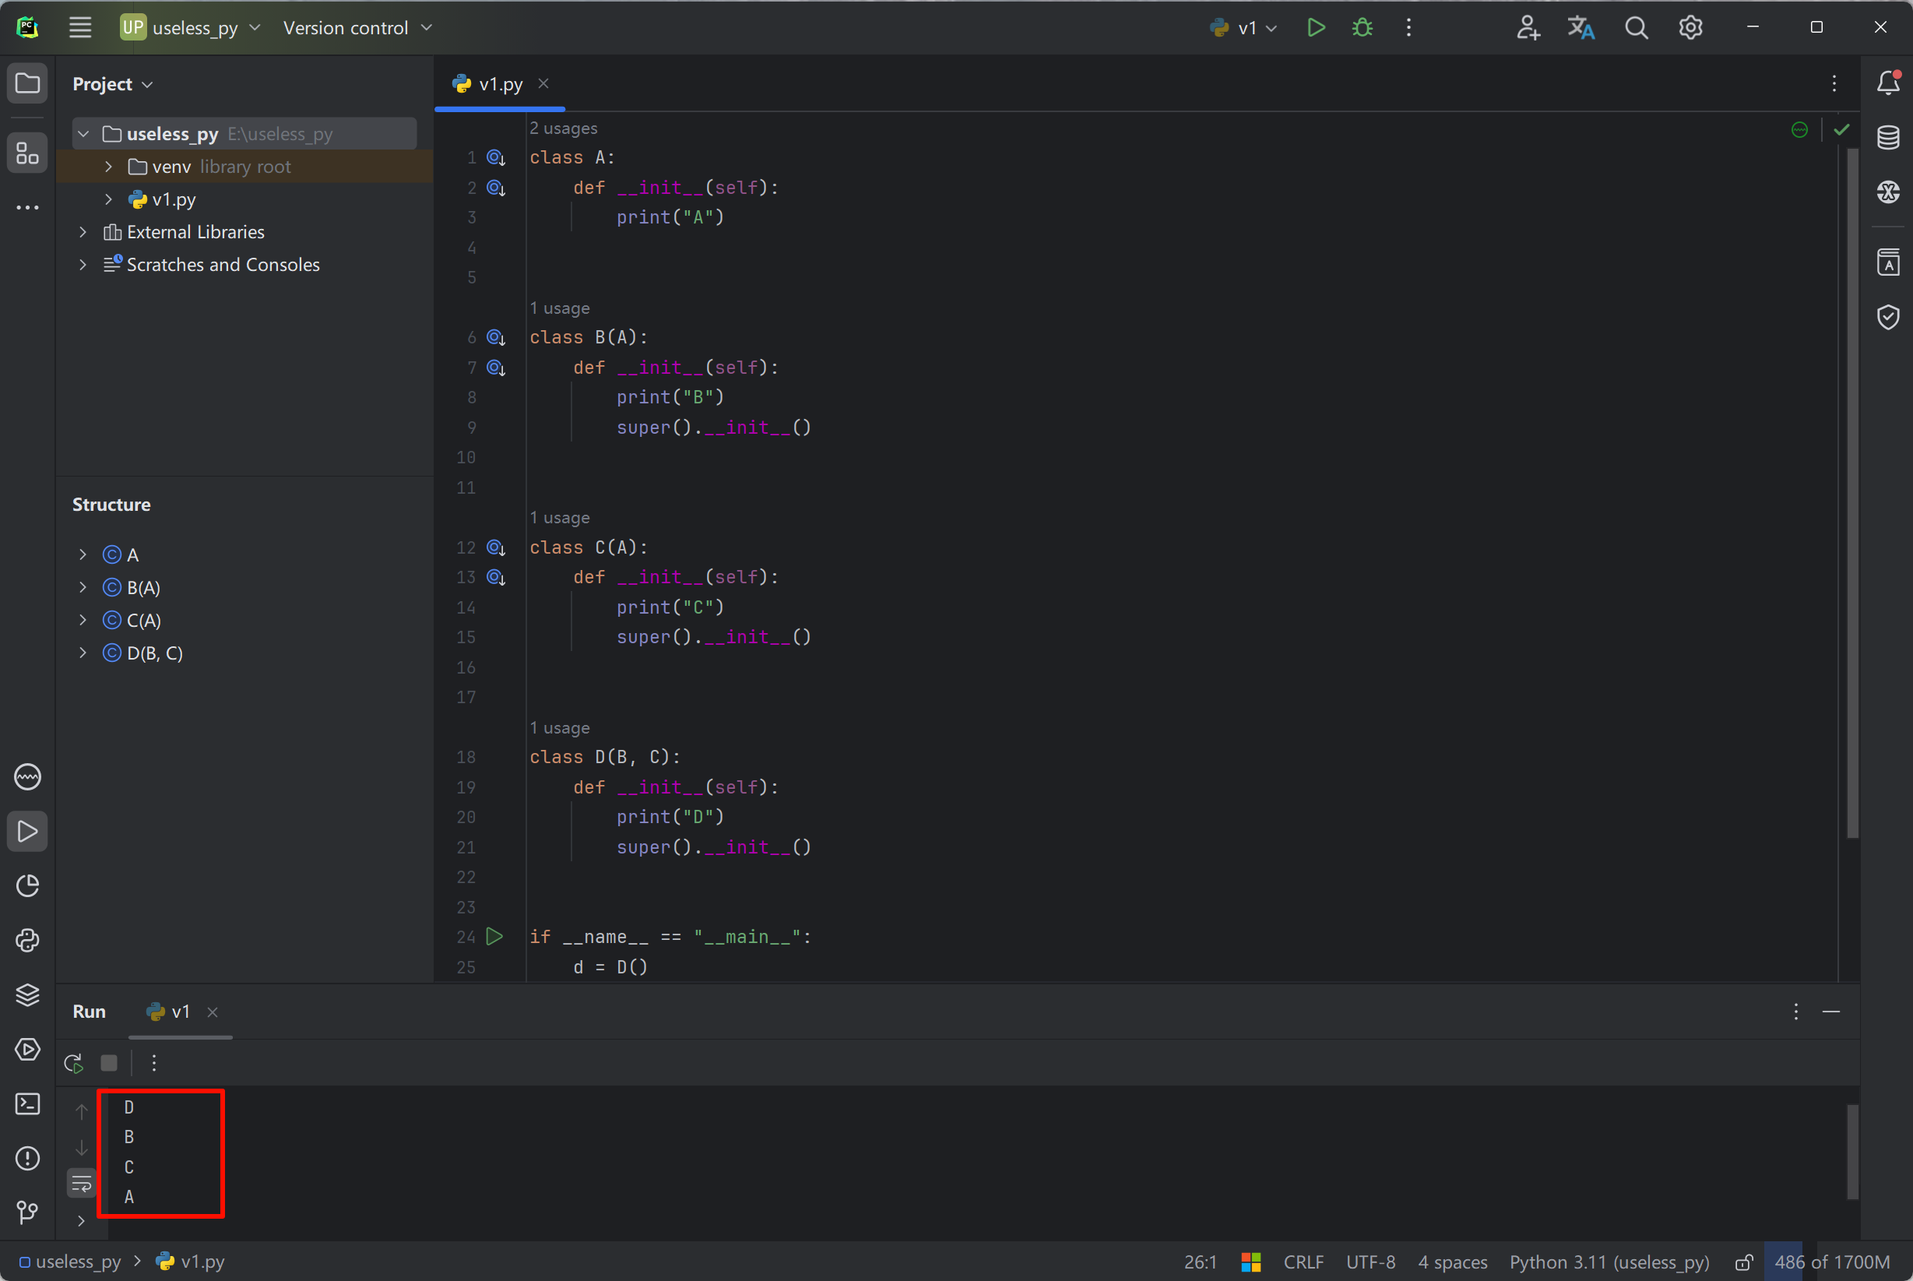Start debugging with the bug icon
This screenshot has height=1281, width=1913.
[1362, 28]
